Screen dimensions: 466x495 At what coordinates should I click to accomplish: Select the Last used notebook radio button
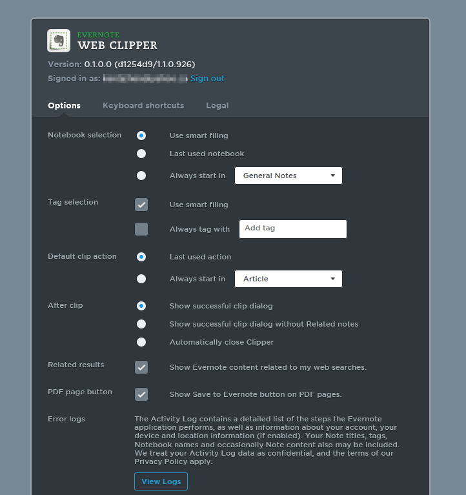[x=141, y=154]
